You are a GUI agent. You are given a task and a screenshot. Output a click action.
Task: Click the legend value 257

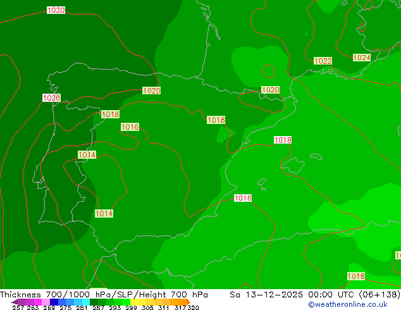coord(18,307)
